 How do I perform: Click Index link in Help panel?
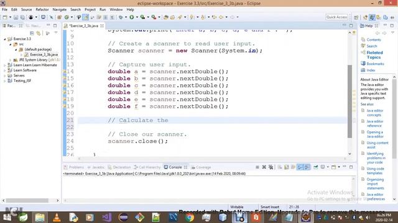point(371,70)
